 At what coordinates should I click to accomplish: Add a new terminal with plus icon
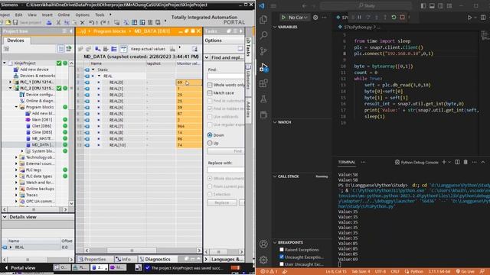pyautogui.click(x=444, y=162)
